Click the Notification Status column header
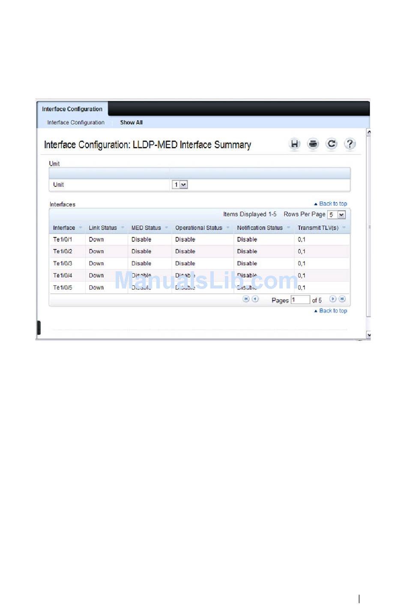This screenshot has height=607, width=407. 260,228
